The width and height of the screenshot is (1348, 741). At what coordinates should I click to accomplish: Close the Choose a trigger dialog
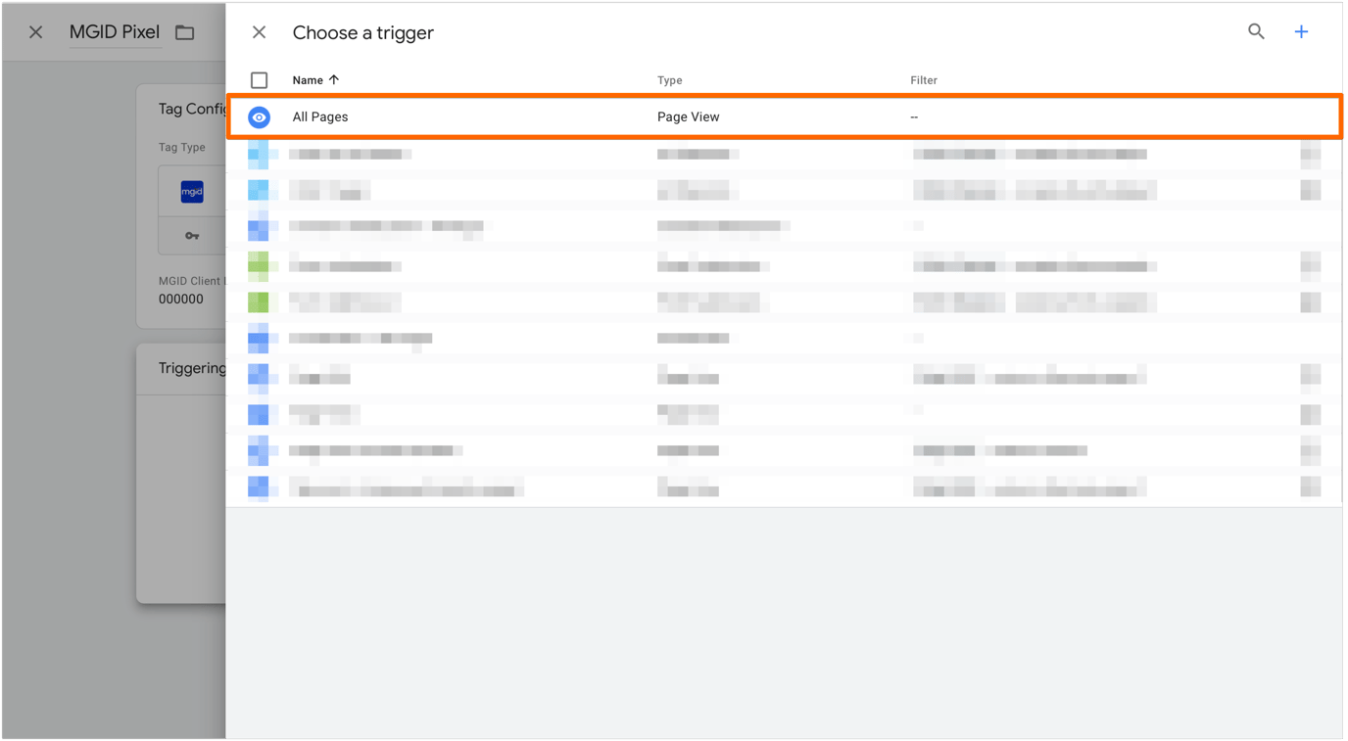(x=259, y=31)
